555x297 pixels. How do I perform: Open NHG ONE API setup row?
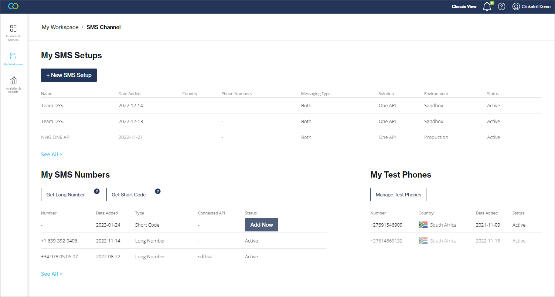coord(292,137)
